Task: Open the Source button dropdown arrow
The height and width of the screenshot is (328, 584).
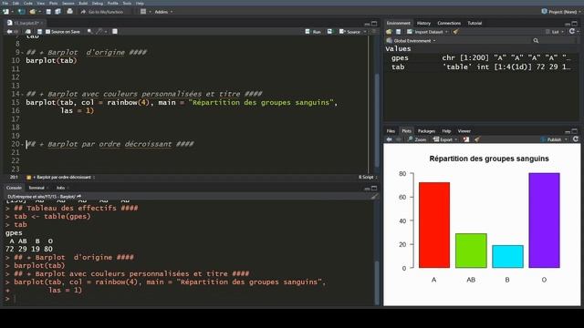Action: pyautogui.click(x=365, y=32)
